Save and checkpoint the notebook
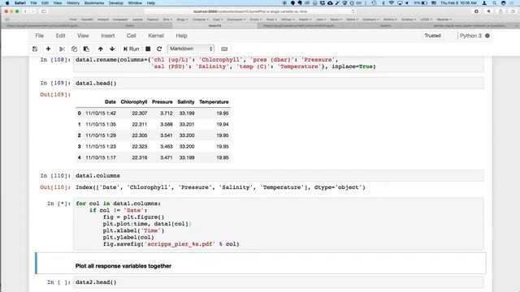This screenshot has height=292, width=520. coord(35,49)
